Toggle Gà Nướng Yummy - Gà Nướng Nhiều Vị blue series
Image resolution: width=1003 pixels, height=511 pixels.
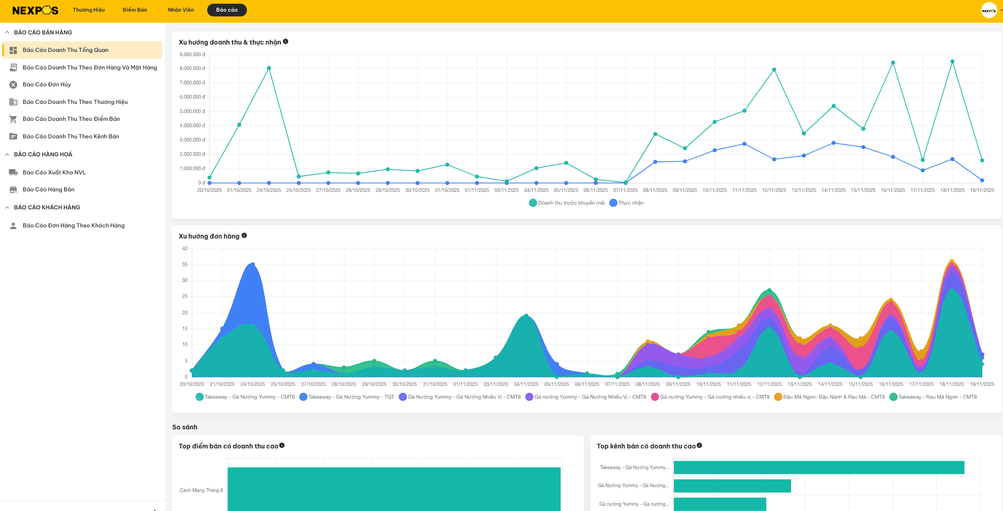460,397
